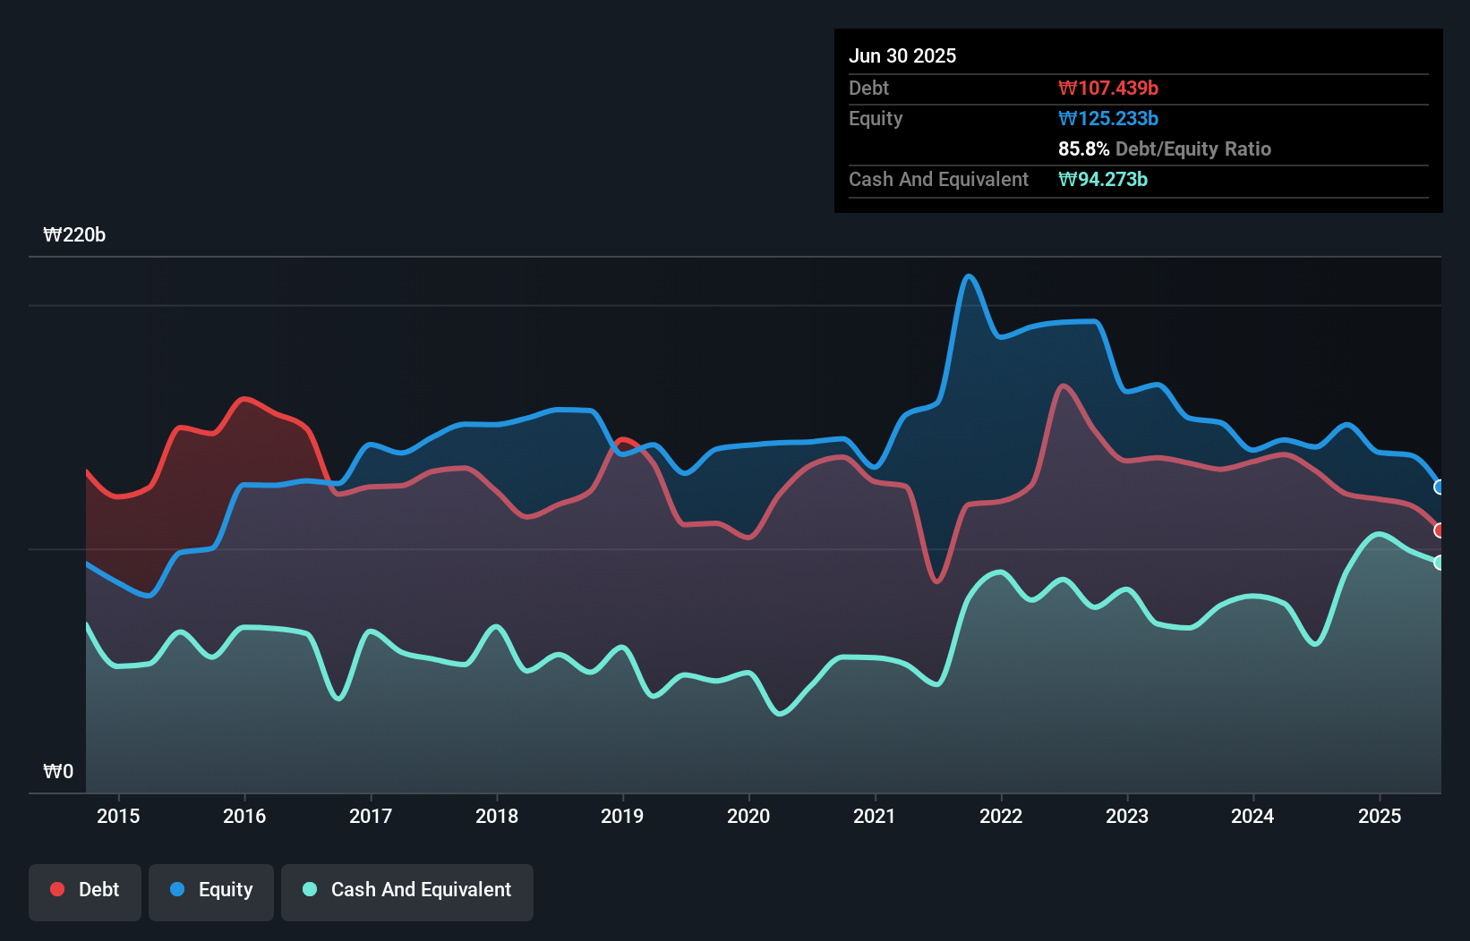This screenshot has height=941, width=1470.
Task: Select the red Debt marker at chart's right edge
Action: point(1440,530)
